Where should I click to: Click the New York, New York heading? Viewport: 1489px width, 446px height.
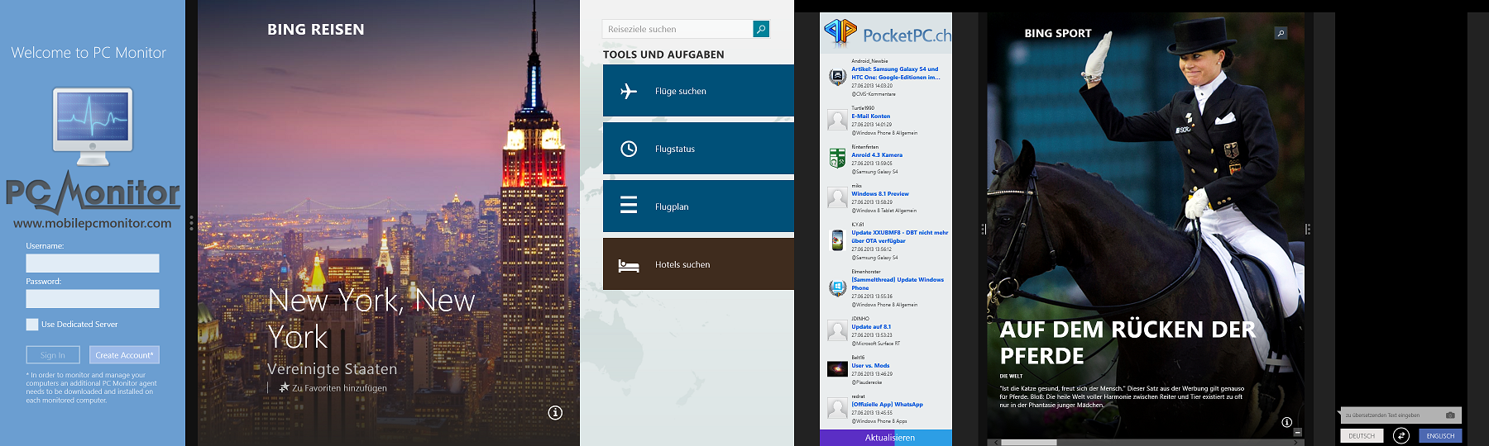[371, 319]
